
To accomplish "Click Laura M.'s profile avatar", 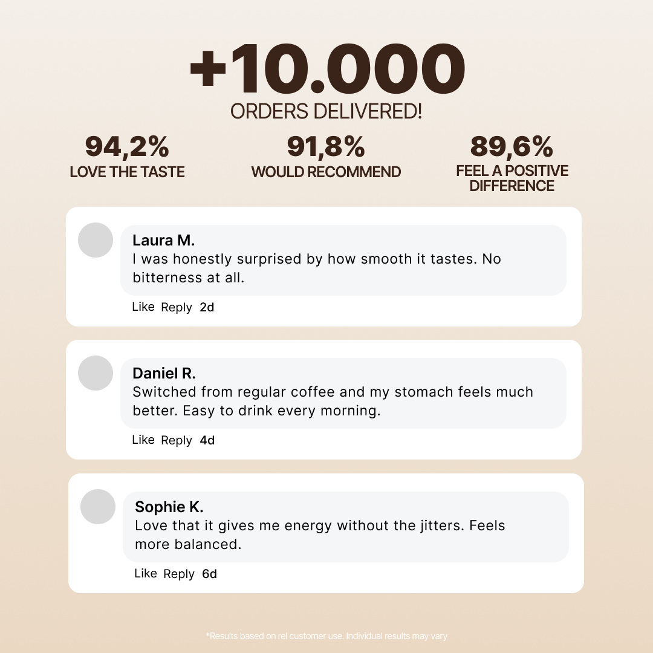I will [x=96, y=240].
